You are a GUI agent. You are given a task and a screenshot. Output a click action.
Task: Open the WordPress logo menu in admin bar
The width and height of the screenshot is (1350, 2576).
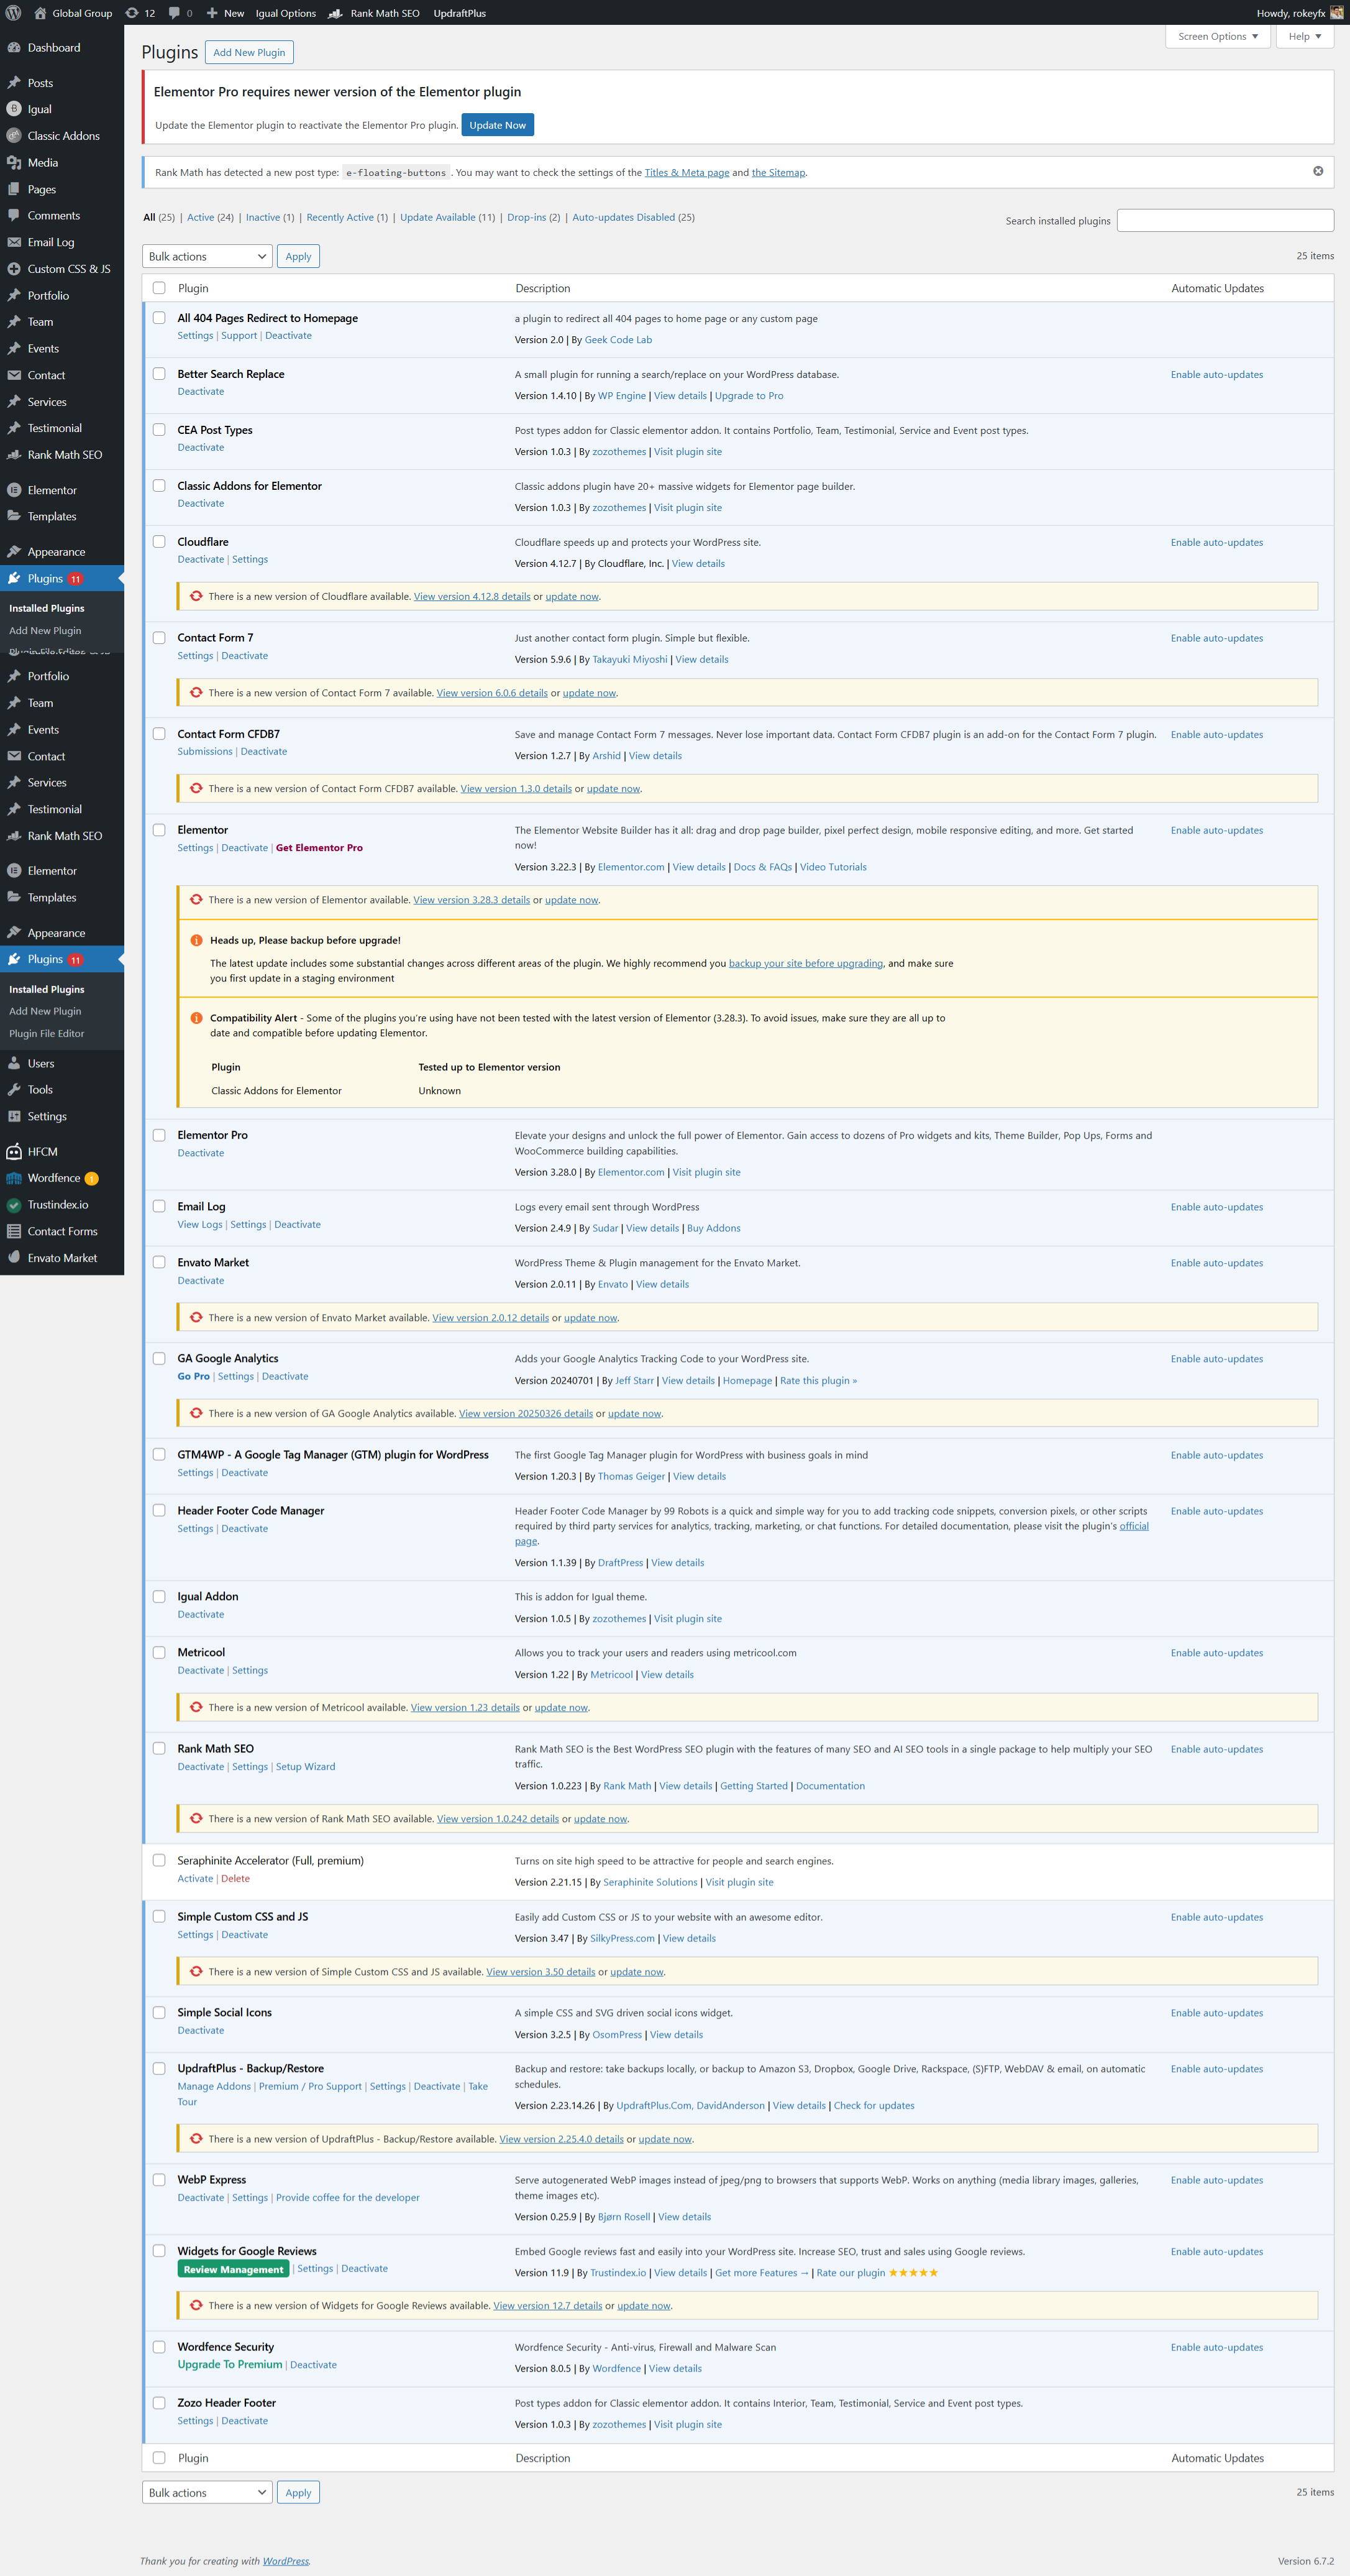[x=13, y=13]
